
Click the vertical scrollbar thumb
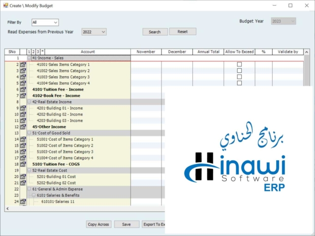click(x=307, y=71)
